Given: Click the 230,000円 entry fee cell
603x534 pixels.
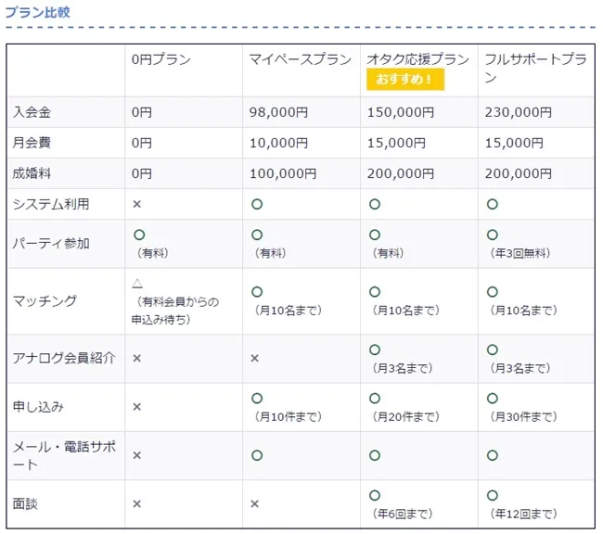Looking at the screenshot, I should point(519,112).
